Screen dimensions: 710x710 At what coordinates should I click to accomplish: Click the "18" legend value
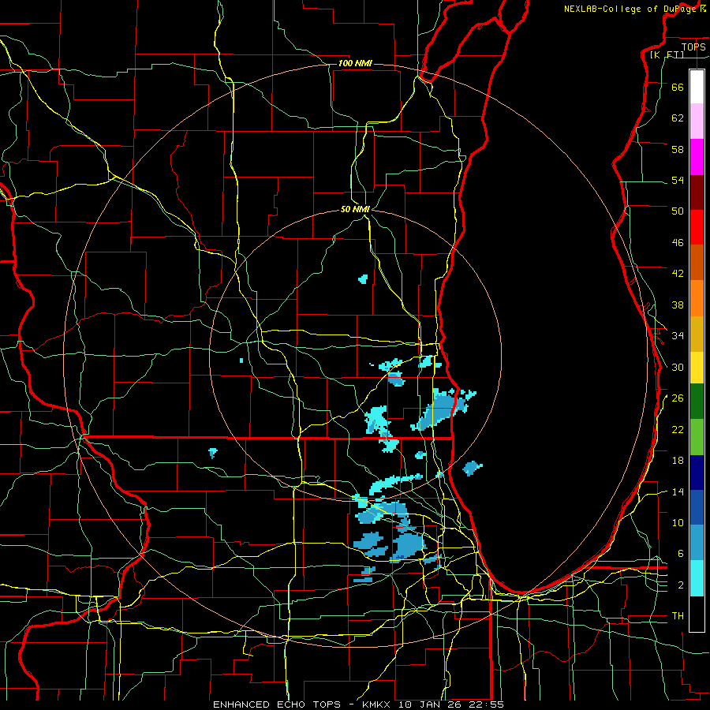click(678, 461)
